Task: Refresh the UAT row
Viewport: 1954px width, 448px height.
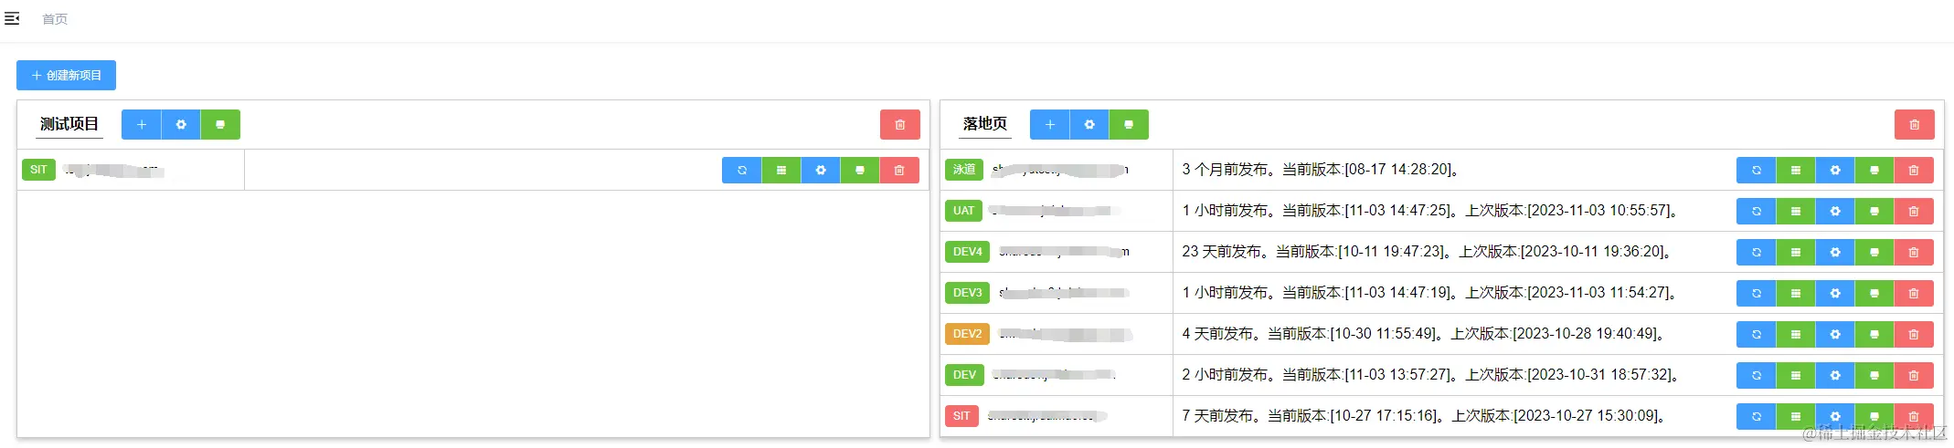Action: (1757, 212)
